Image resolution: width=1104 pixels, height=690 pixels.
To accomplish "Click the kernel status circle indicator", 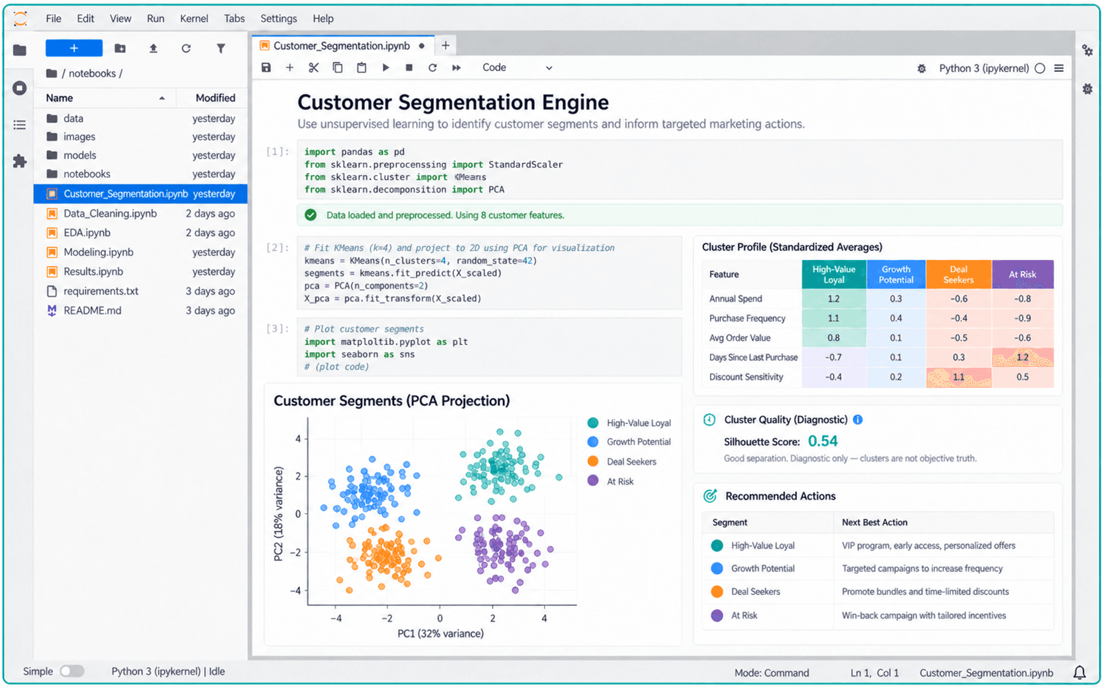I will (x=1040, y=68).
